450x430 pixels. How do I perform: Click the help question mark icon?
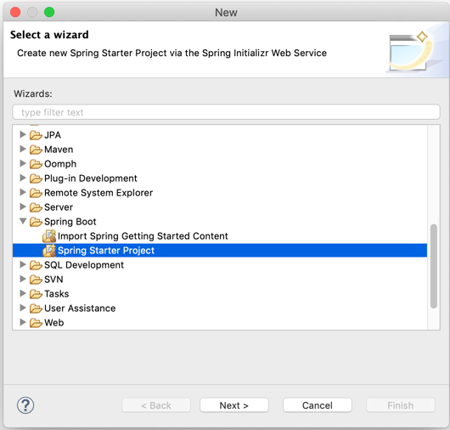(25, 405)
